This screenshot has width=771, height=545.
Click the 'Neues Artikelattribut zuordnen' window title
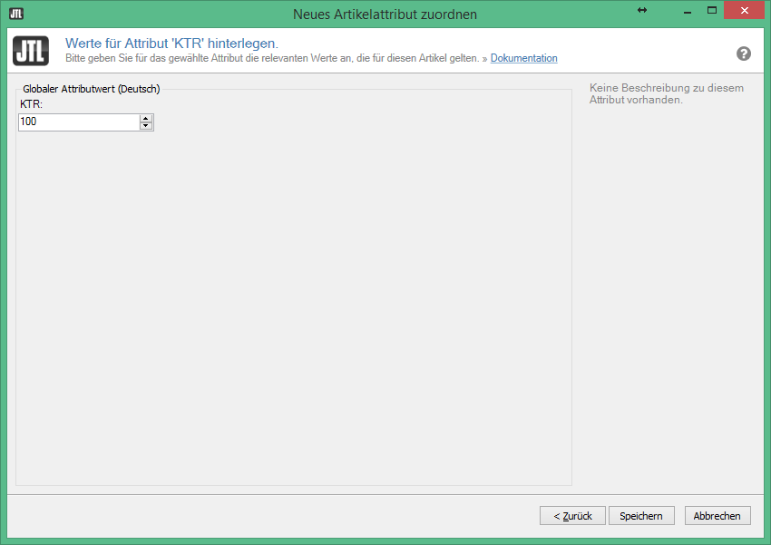(385, 14)
